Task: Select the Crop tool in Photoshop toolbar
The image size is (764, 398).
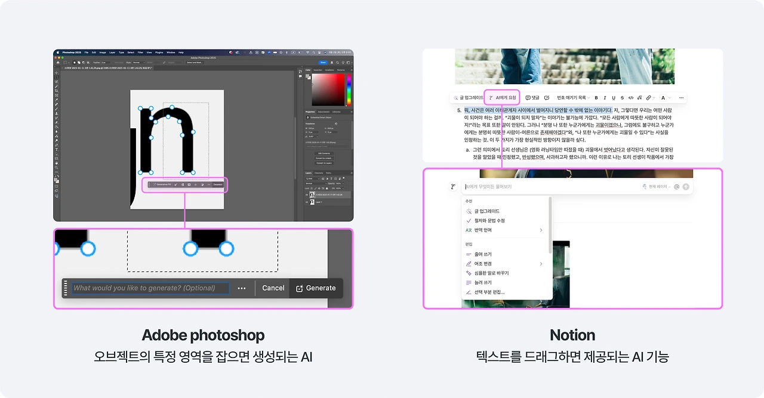Action: [x=57, y=91]
